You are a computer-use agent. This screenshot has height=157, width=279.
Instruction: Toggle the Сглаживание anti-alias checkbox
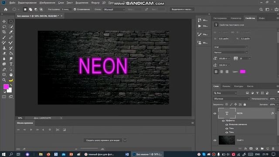[x=75, y=10]
